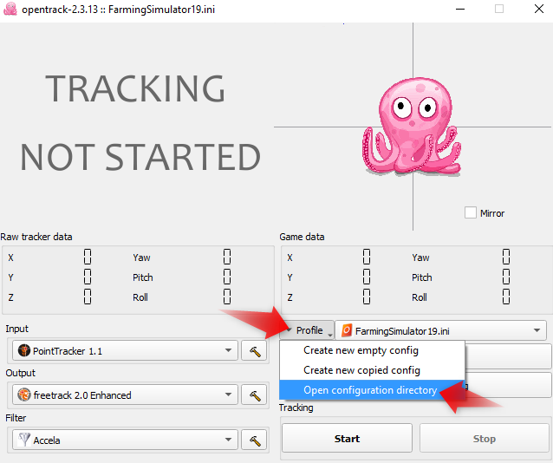553x463 pixels.
Task: Click the Game data Z value
Action: [367, 297]
